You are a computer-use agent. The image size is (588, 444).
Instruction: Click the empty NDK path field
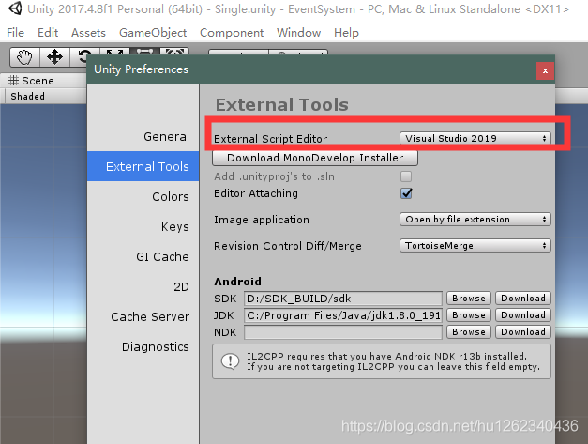343,332
